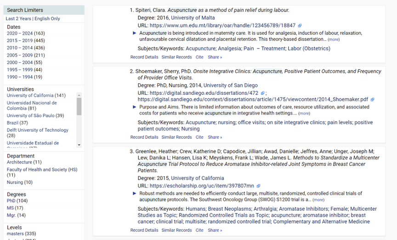This screenshot has height=240, width=397.
Task: View Similar Records for Greenlee record
Action: (177, 230)
